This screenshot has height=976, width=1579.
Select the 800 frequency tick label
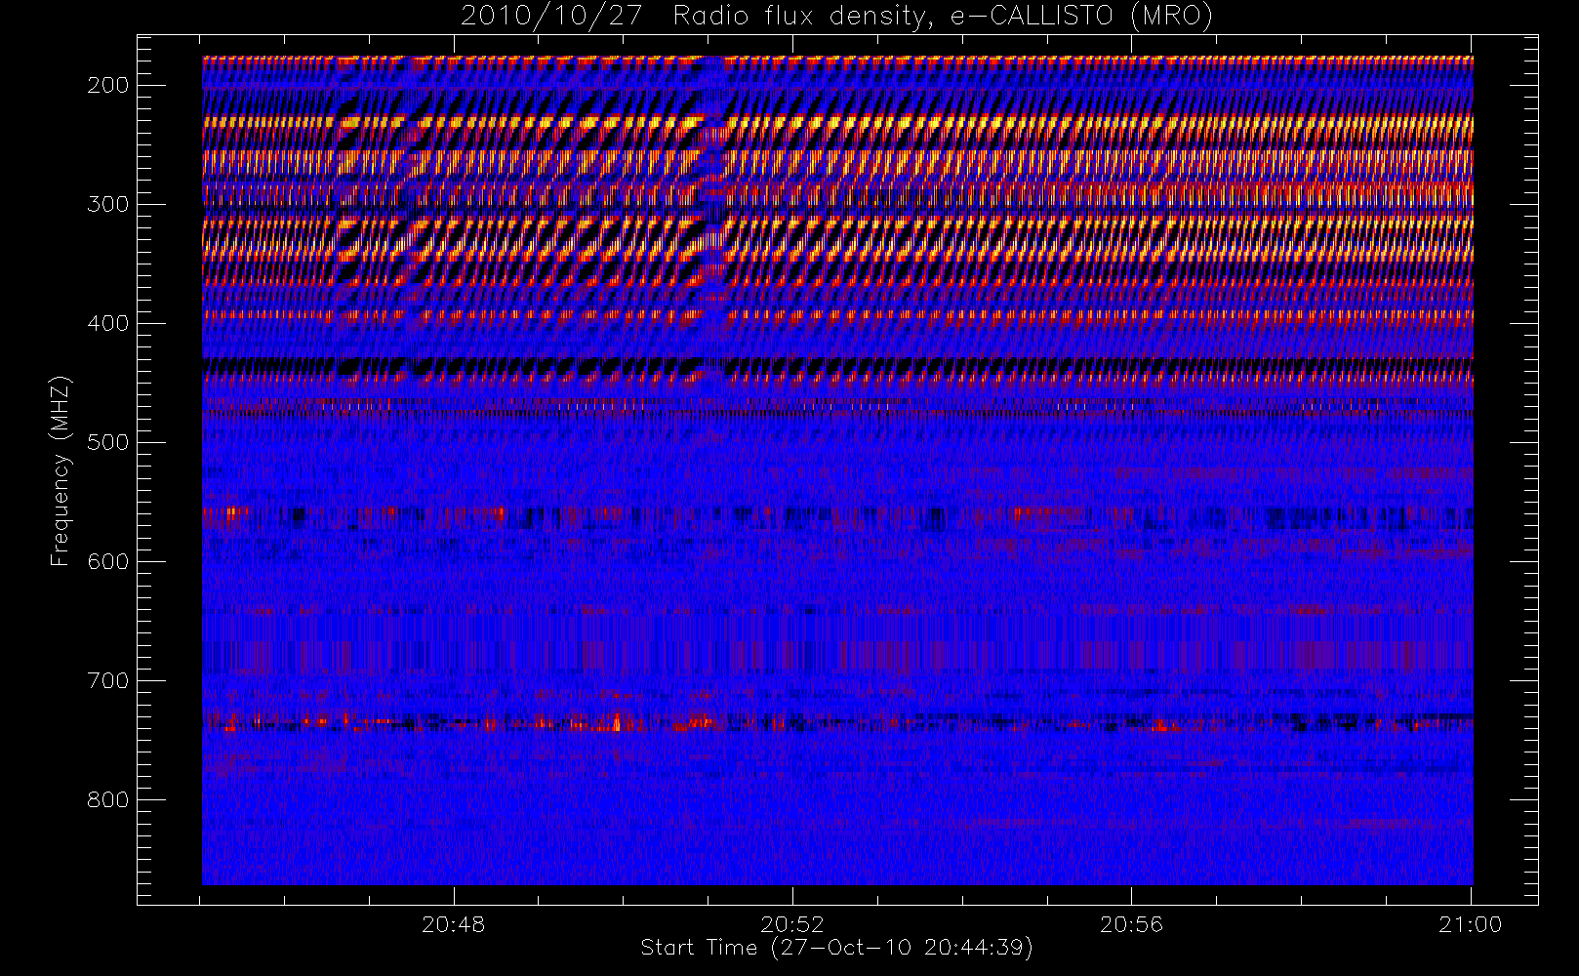coord(108,799)
